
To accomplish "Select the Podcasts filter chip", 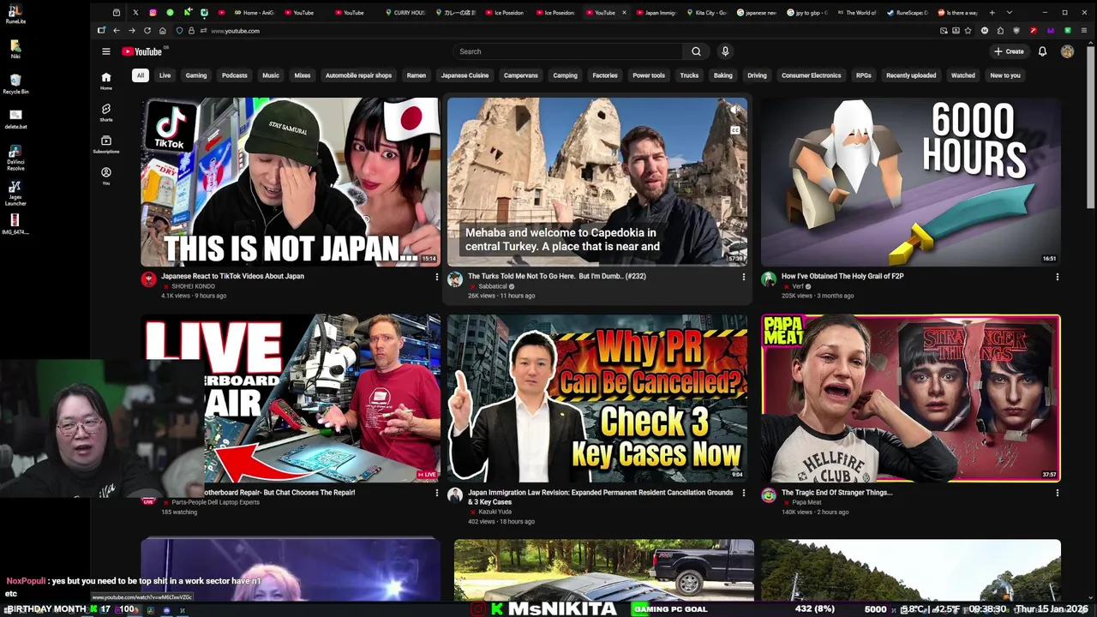I will 234,75.
